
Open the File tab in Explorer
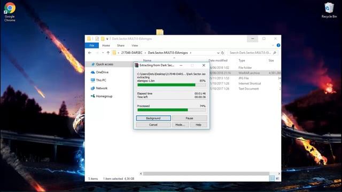pyautogui.click(x=92, y=45)
